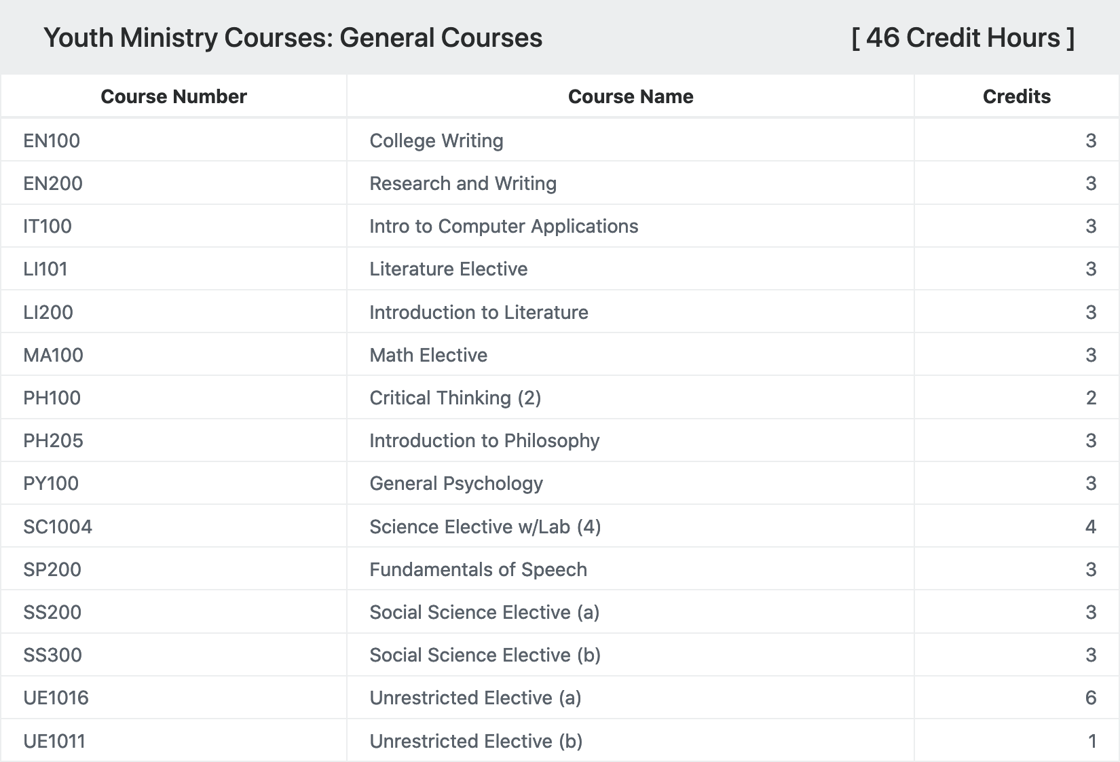Select the UE1011 course number
The image size is (1120, 762).
(54, 741)
